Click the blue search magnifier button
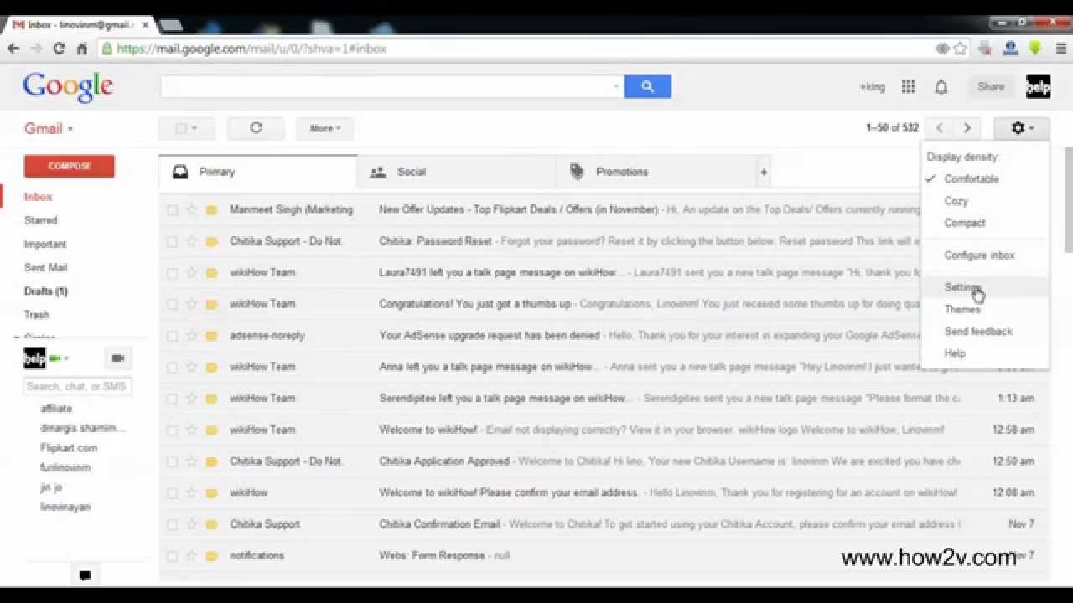The width and height of the screenshot is (1073, 603). coord(647,86)
